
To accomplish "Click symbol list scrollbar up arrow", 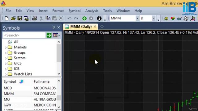I will coord(59,81).
